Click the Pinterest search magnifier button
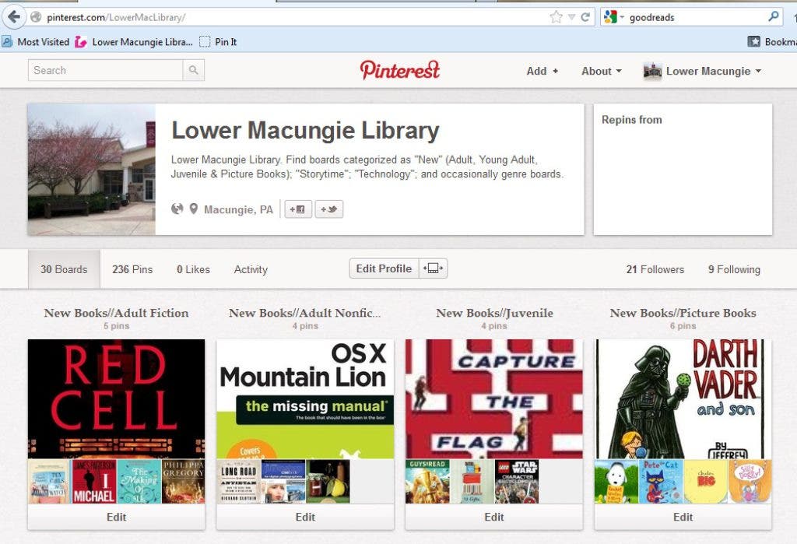797x544 pixels. click(x=194, y=70)
